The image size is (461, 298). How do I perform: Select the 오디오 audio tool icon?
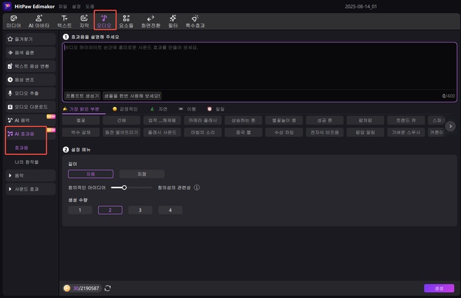[x=104, y=21]
